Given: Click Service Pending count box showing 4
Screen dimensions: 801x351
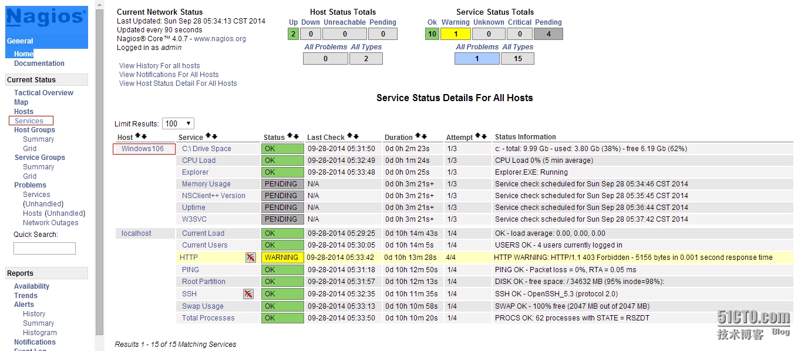Looking at the screenshot, I should point(548,34).
